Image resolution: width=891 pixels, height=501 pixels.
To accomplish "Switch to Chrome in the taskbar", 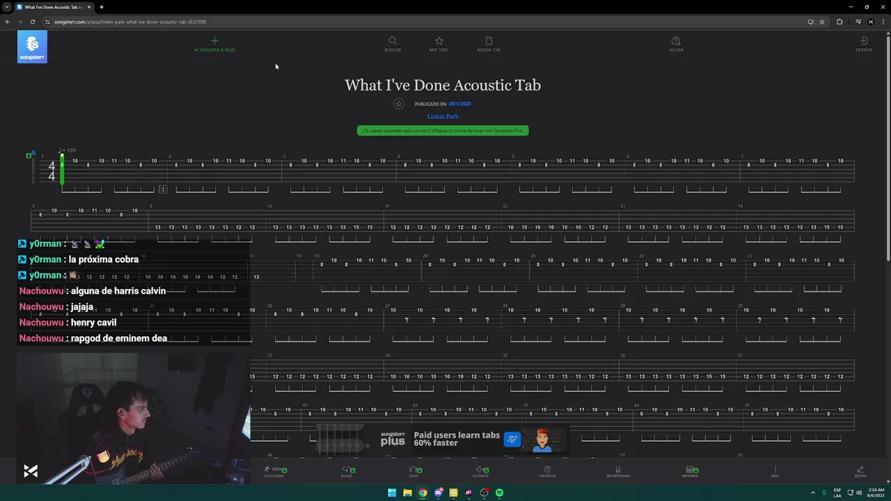I will (423, 493).
